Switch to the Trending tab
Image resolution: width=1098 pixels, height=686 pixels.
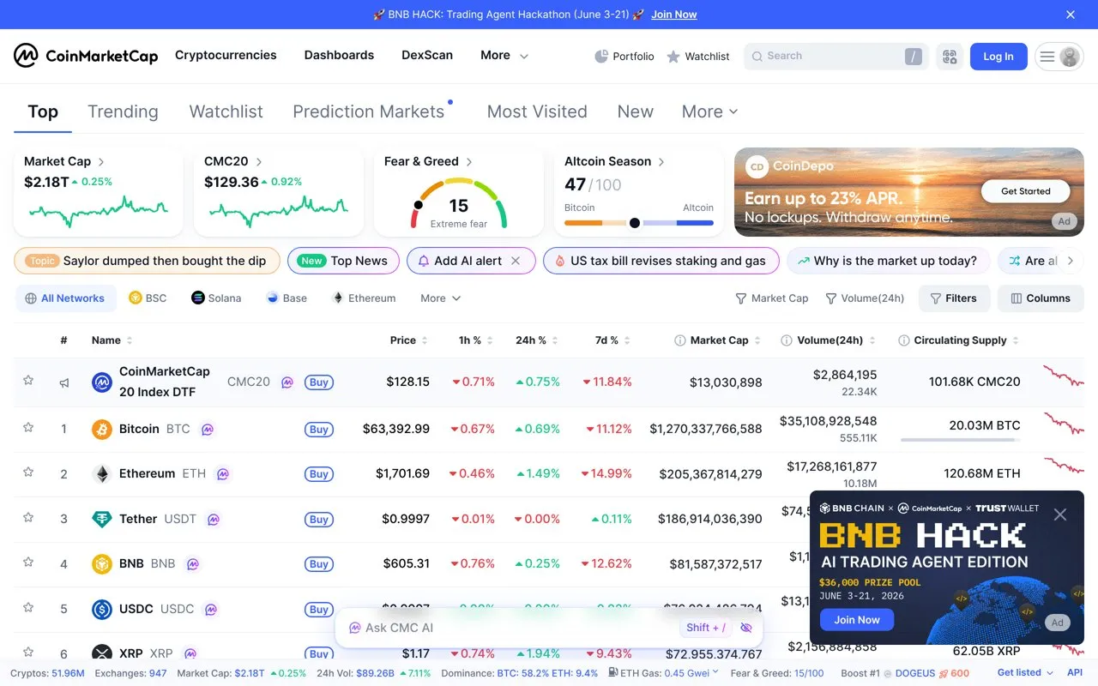(x=123, y=111)
